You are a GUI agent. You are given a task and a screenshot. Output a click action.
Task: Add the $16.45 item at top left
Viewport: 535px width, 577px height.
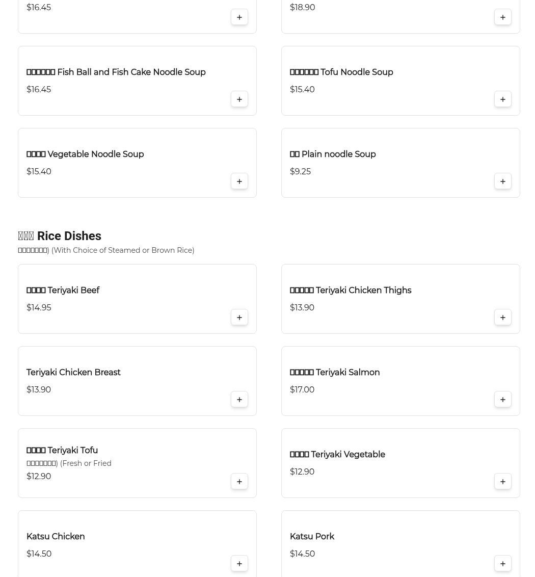tap(239, 17)
